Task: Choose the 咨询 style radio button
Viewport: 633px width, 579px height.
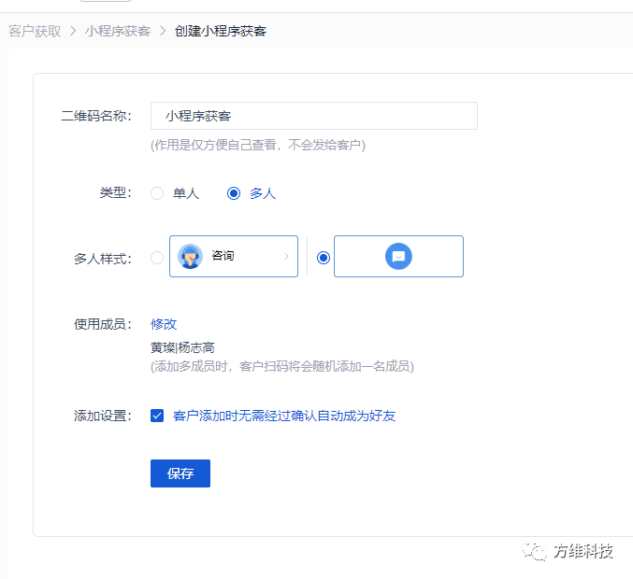Action: 157,258
